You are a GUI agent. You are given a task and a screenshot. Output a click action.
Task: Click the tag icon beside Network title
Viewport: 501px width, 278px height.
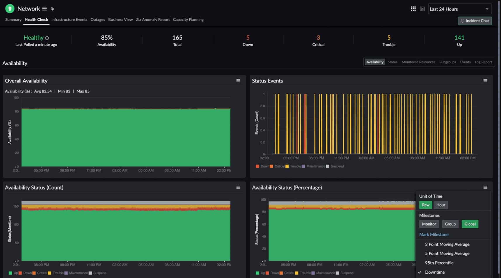coord(52,9)
